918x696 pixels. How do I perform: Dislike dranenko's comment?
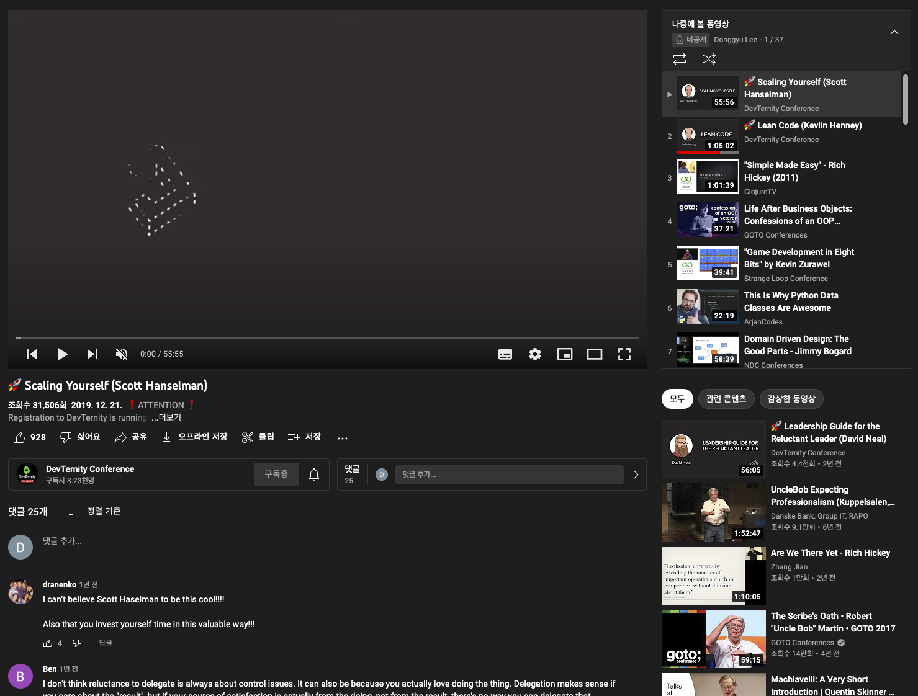[77, 643]
